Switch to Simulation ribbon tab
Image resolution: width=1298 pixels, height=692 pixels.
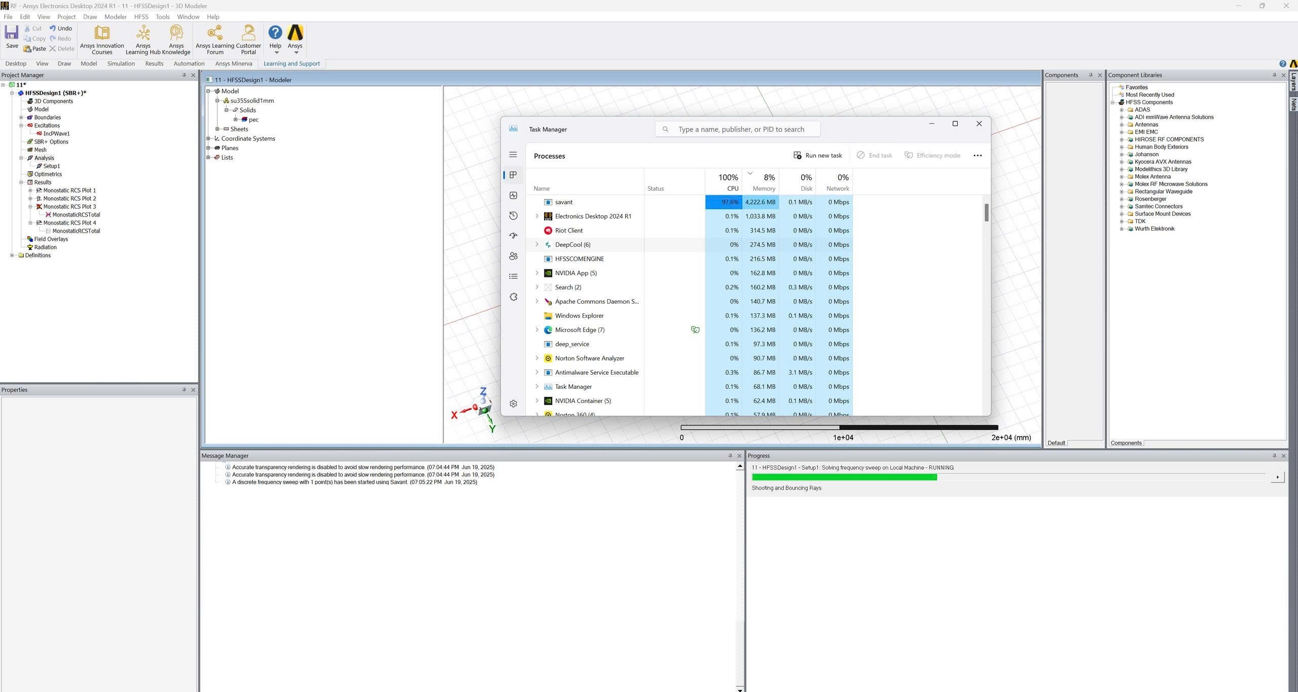(121, 64)
